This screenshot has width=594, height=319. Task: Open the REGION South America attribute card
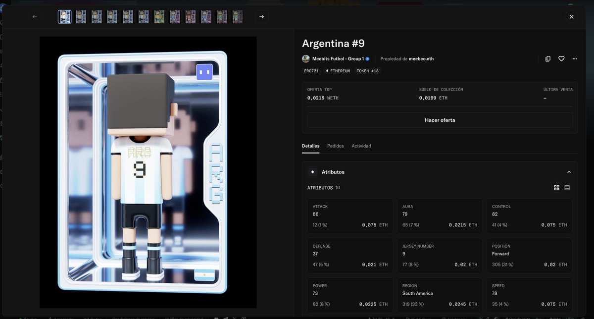[440, 296]
